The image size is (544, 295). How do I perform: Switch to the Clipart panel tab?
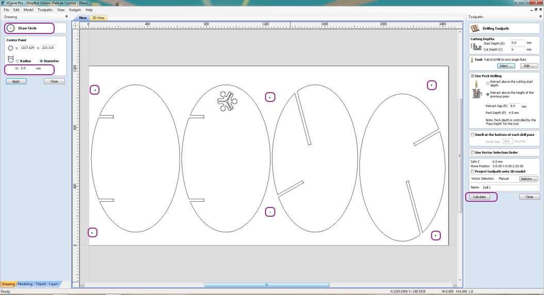tap(41, 284)
